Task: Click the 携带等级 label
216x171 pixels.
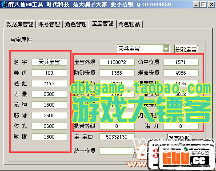Action: pos(85,126)
